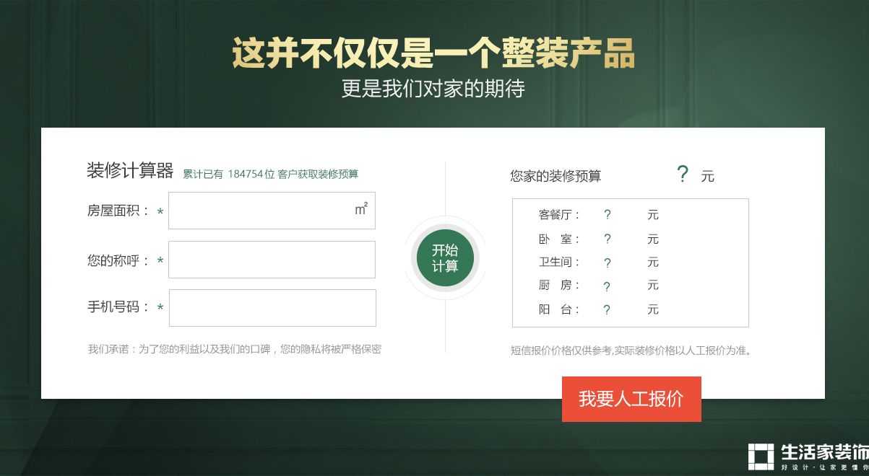Click the 生活家装饰 logo
Viewport: 869px width, 476px height.
tap(808, 456)
